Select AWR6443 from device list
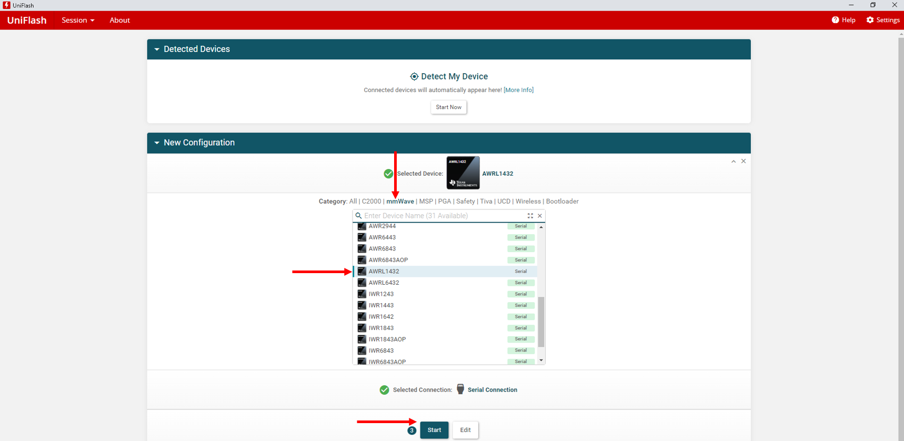The height and width of the screenshot is (441, 904). pos(445,237)
